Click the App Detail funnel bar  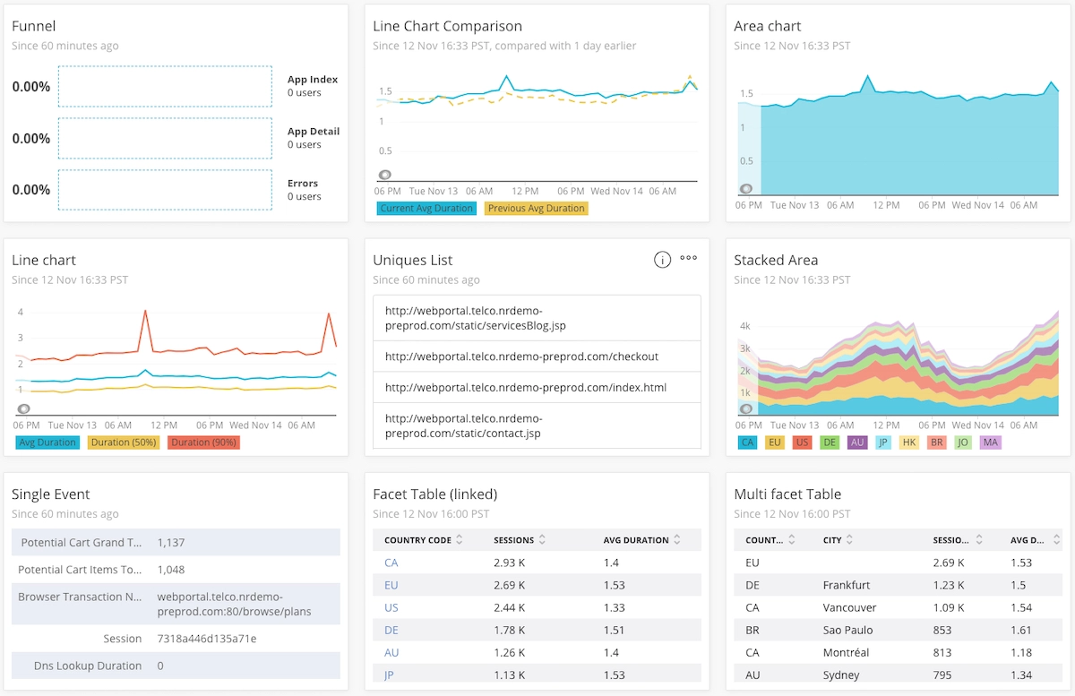pos(165,138)
